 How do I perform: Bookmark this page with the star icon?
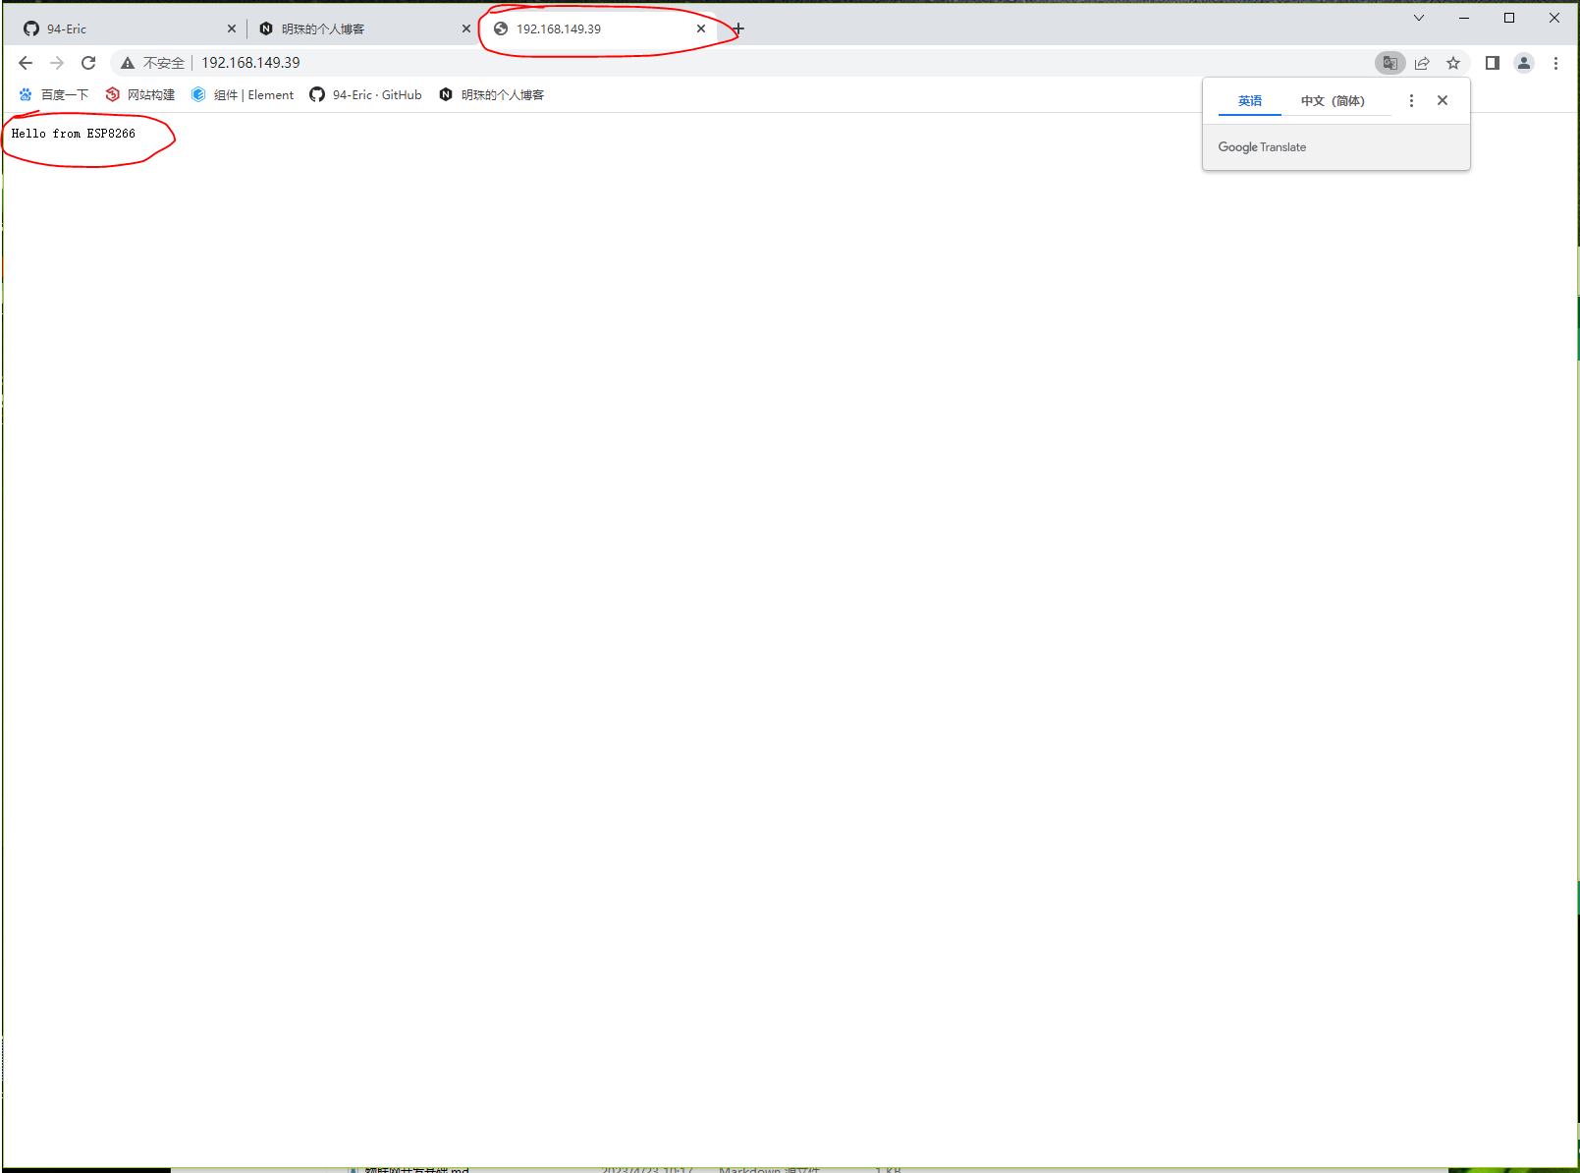tap(1453, 63)
